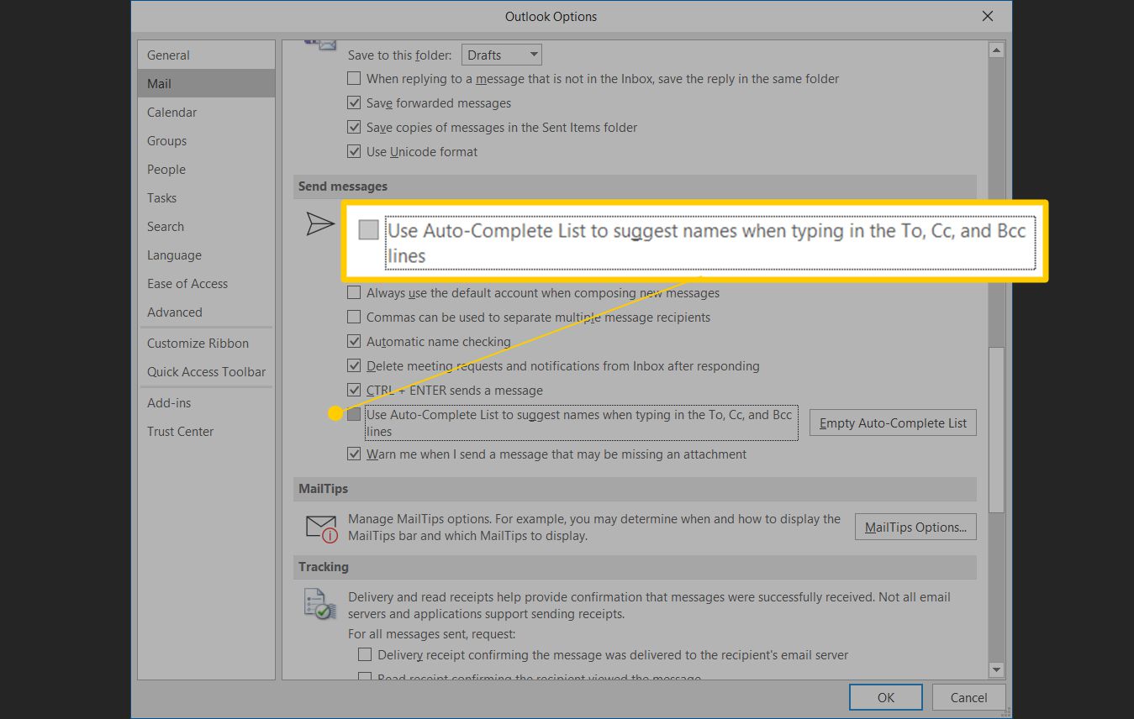Open the Groups options category

(x=206, y=141)
